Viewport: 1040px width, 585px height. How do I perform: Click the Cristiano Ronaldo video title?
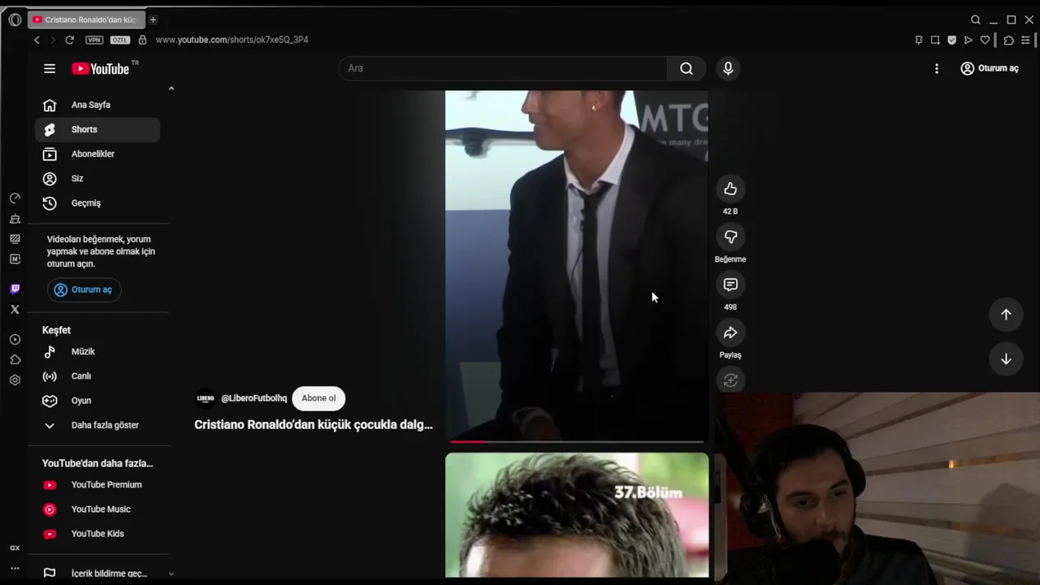coord(314,424)
